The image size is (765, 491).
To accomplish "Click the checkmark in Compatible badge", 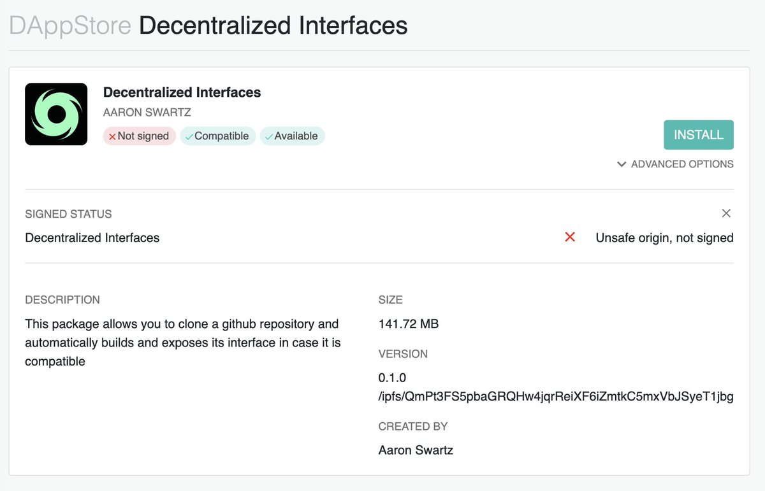I will pos(189,136).
